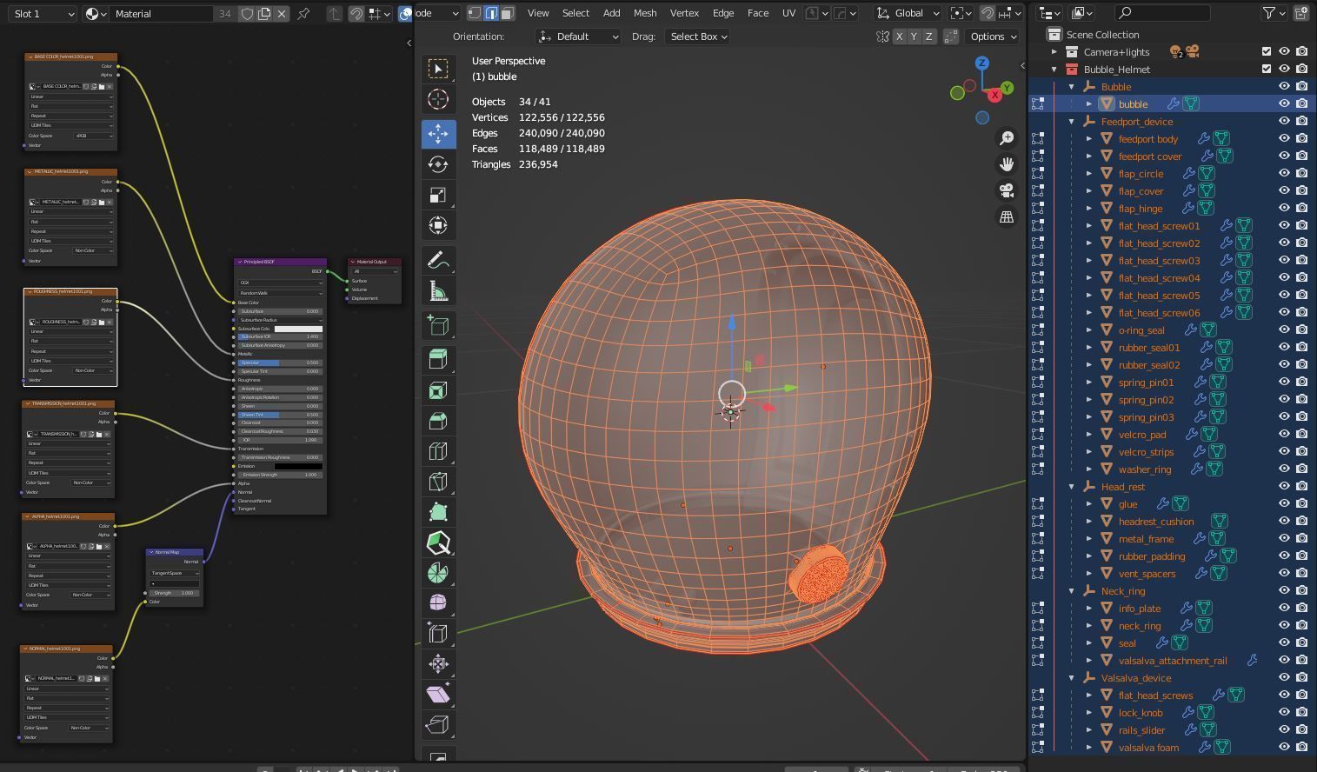Hide feedport body in viewport
Image resolution: width=1317 pixels, height=772 pixels.
(x=1284, y=138)
